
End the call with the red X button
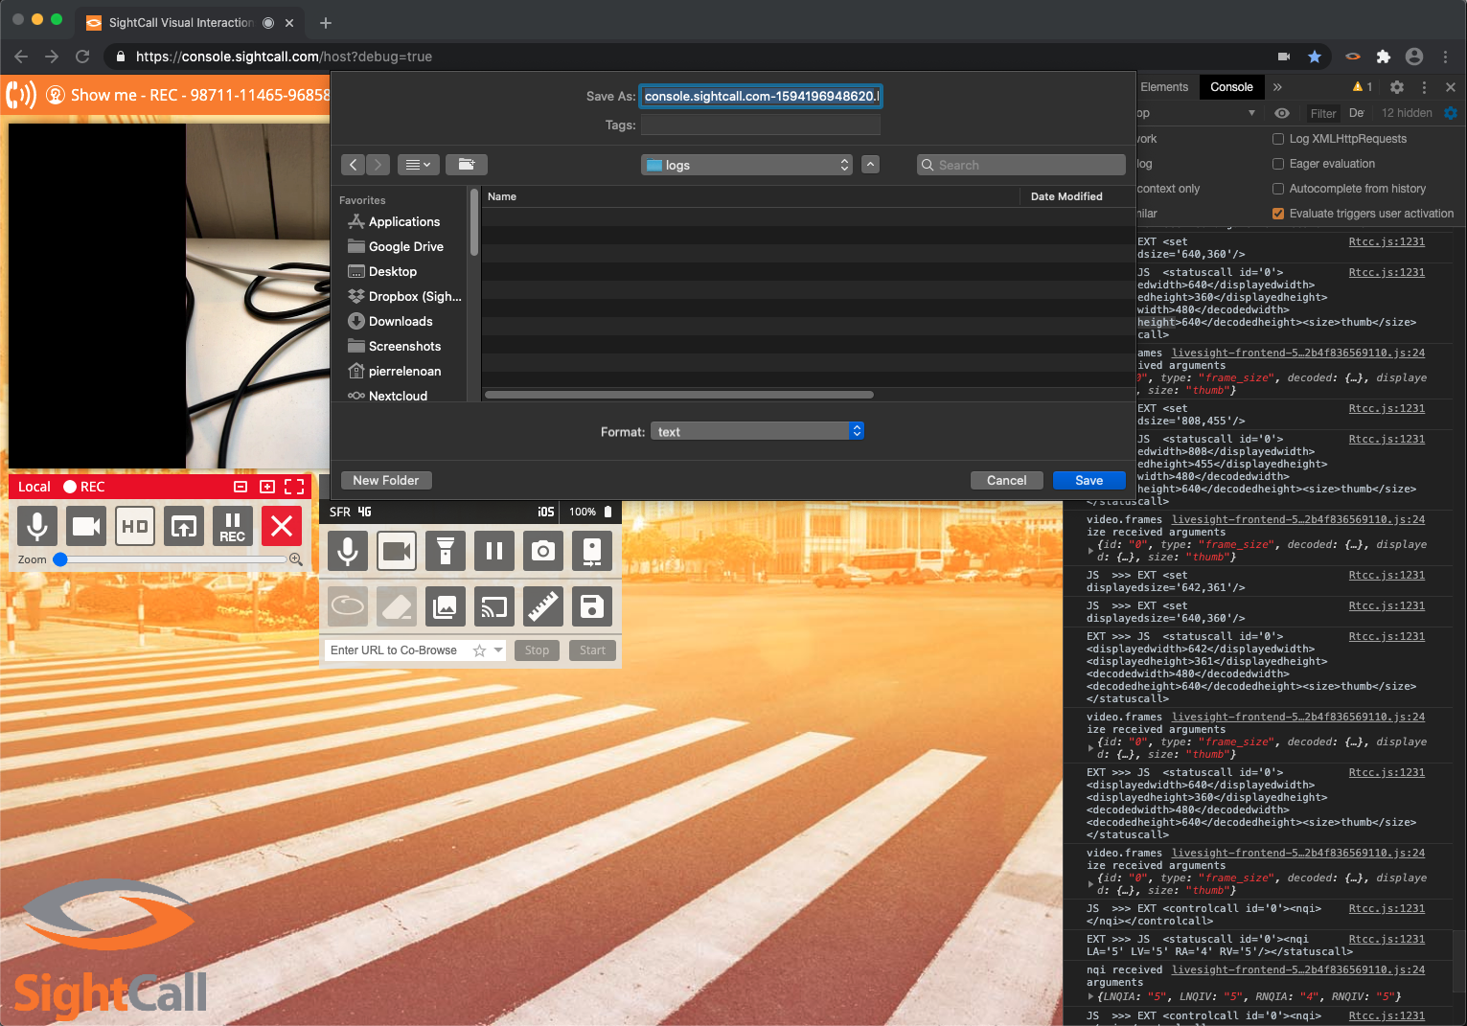click(282, 526)
